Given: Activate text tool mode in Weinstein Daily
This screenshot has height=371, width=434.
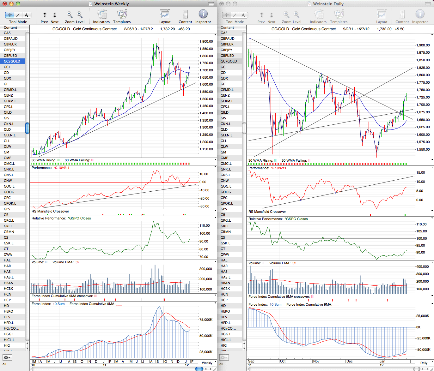Looking at the screenshot, I should (243, 15).
